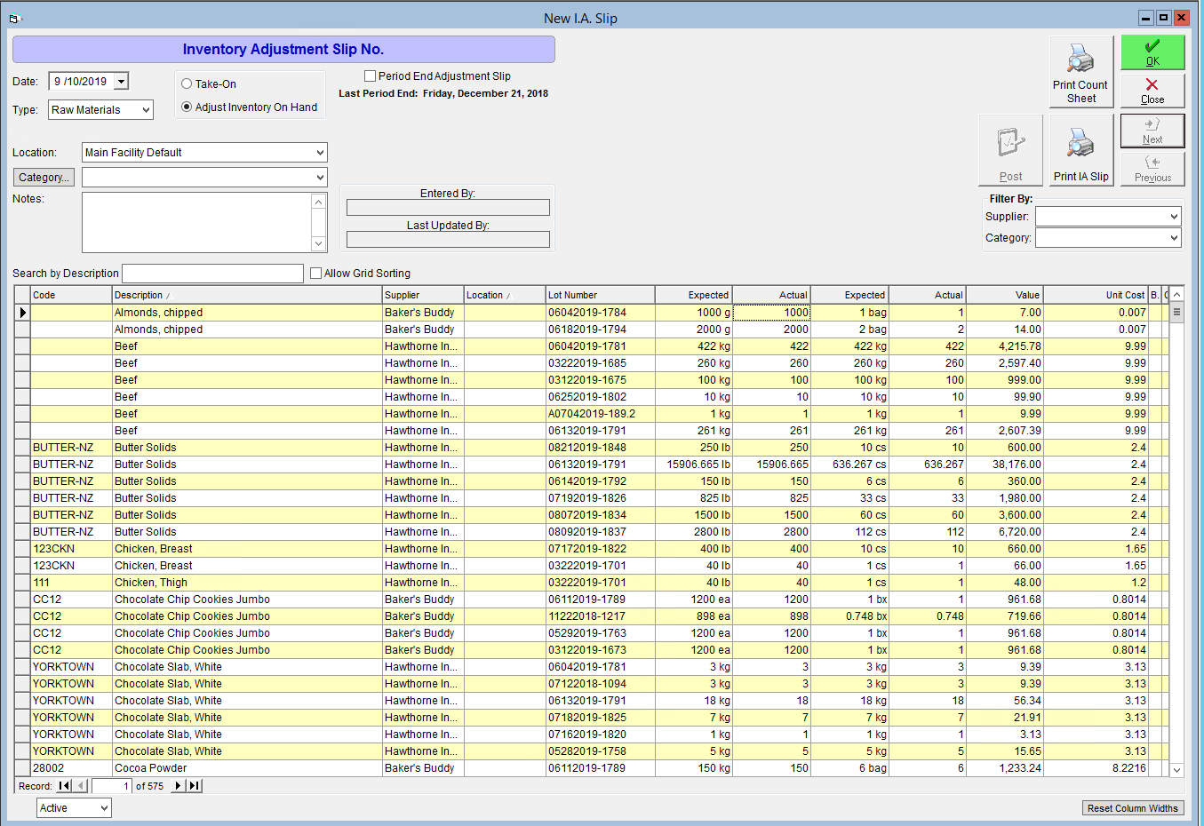This screenshot has width=1204, height=826.
Task: Click the Supplier column header
Action: click(423, 295)
